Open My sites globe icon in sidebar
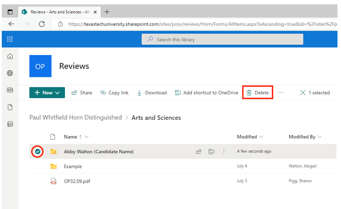341x209 pixels. [x=10, y=73]
